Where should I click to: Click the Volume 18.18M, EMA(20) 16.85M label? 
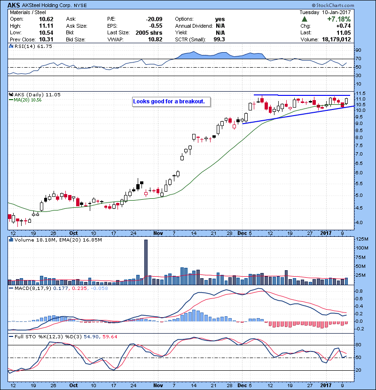click(x=58, y=240)
